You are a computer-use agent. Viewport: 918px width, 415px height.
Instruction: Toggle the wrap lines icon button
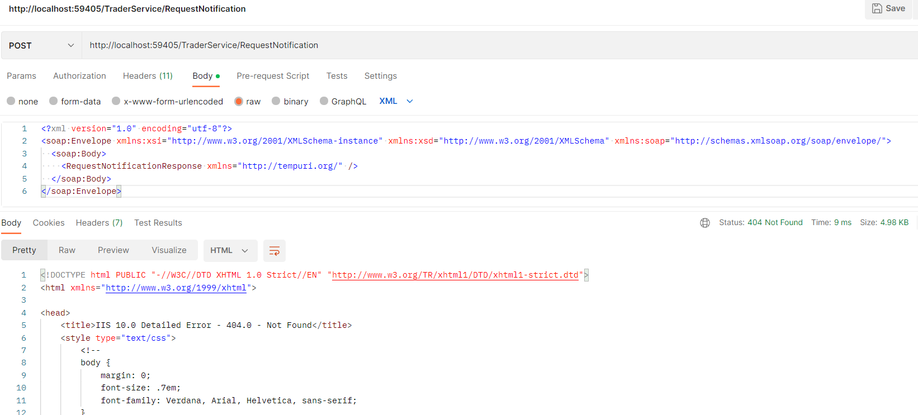tap(275, 251)
